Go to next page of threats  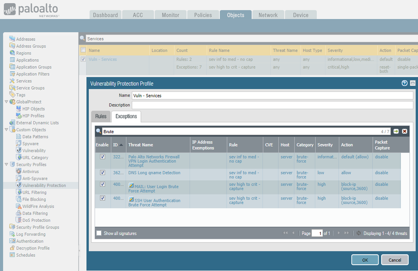339,233
